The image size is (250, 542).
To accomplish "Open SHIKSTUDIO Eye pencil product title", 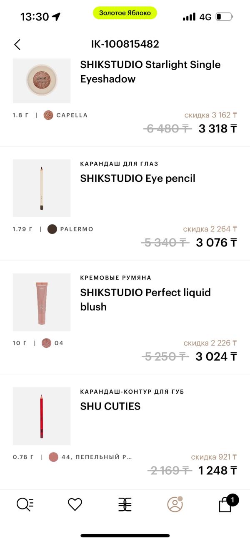I will (x=137, y=178).
